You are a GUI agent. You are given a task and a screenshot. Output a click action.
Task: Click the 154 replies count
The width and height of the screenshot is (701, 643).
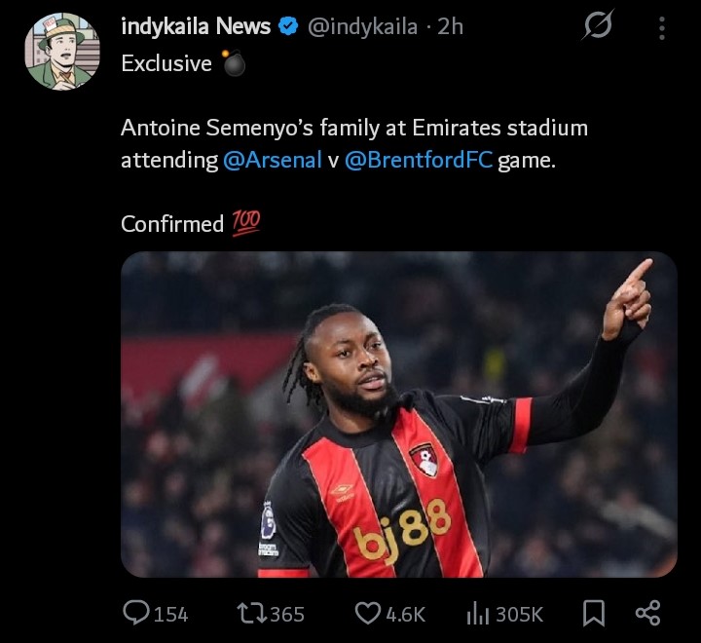point(171,614)
